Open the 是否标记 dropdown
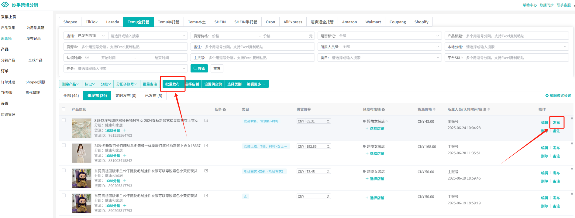The width and height of the screenshot is (575, 218). [379, 36]
